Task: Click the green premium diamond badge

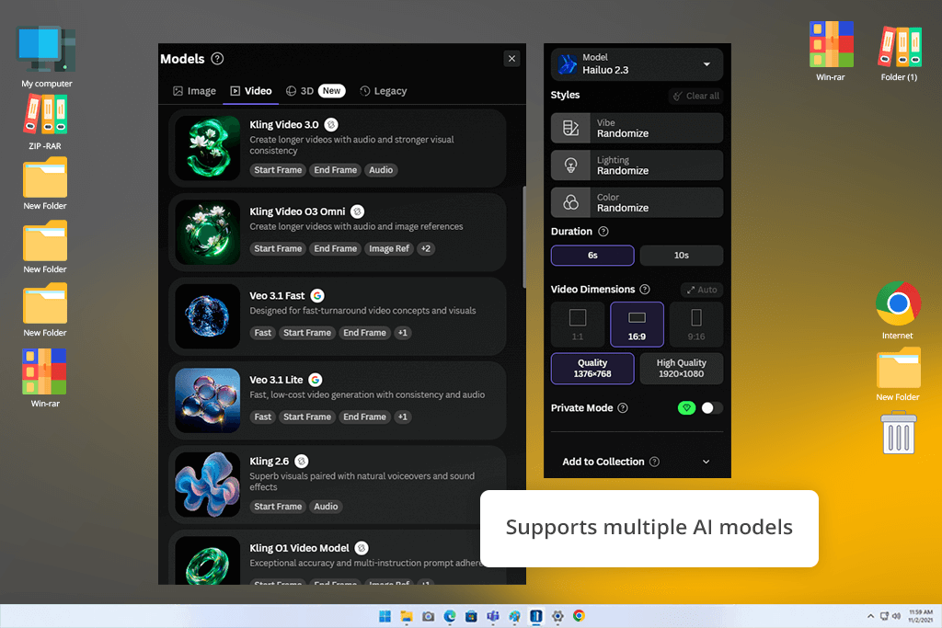Action: 686,408
